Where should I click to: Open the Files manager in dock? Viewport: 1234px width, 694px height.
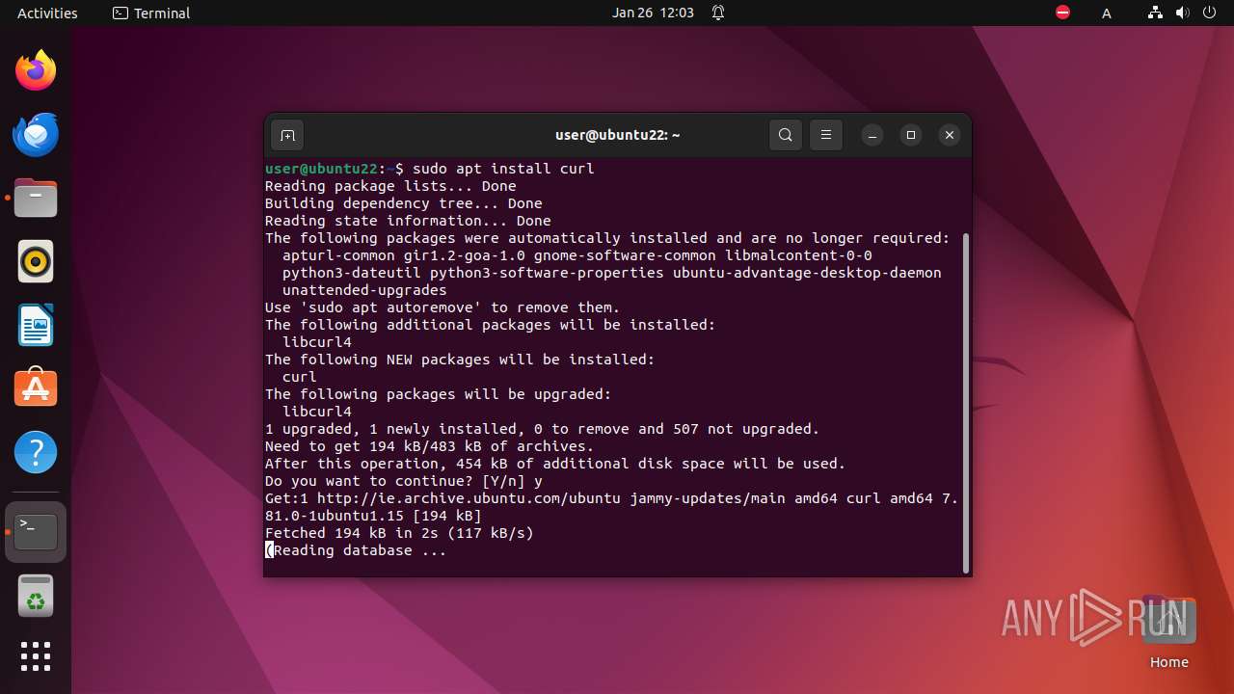pos(36,198)
